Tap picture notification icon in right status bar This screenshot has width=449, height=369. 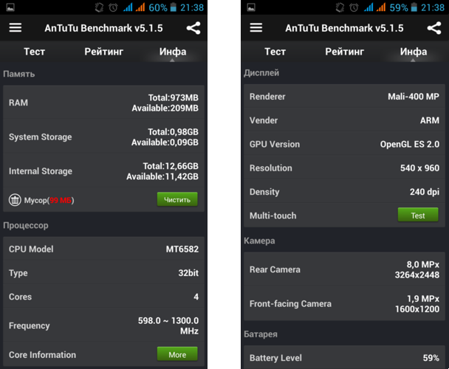tap(251, 7)
